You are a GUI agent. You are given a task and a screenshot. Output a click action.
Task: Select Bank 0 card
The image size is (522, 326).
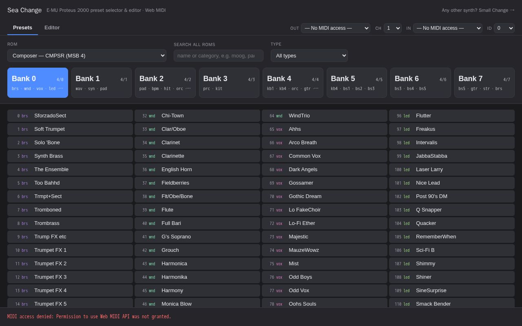click(x=38, y=83)
